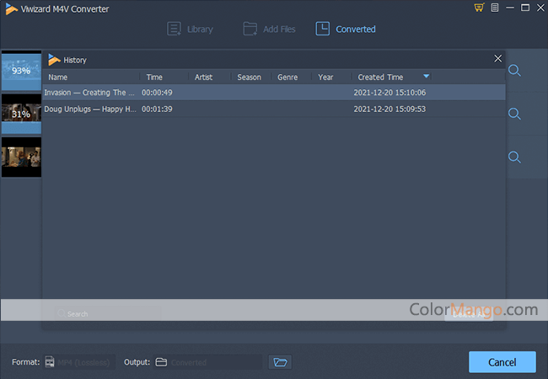Screen dimensions: 548x379
Task: Close the History dialog
Action: coord(497,59)
